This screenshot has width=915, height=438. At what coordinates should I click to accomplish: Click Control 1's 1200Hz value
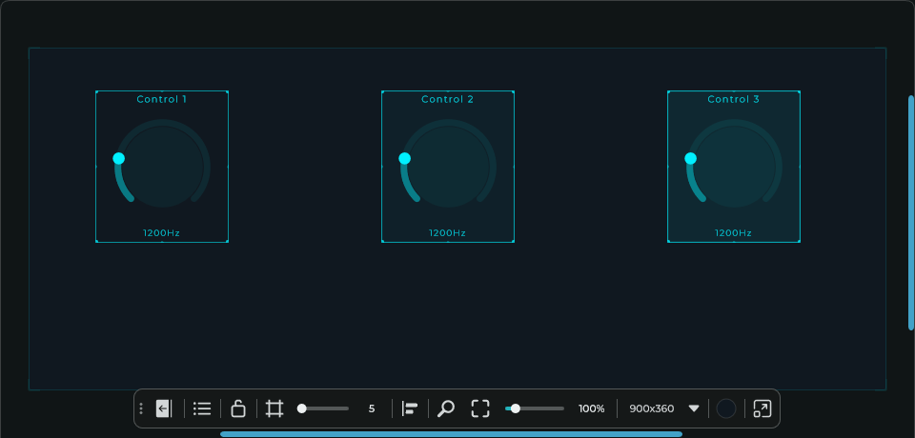[162, 233]
